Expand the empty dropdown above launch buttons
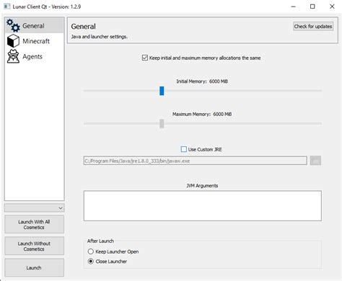This screenshot has width=342, height=281. [34, 208]
